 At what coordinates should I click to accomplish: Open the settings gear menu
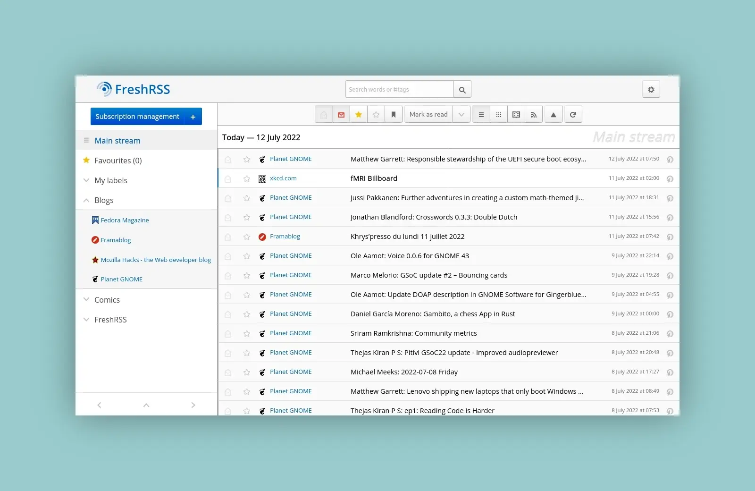[651, 89]
